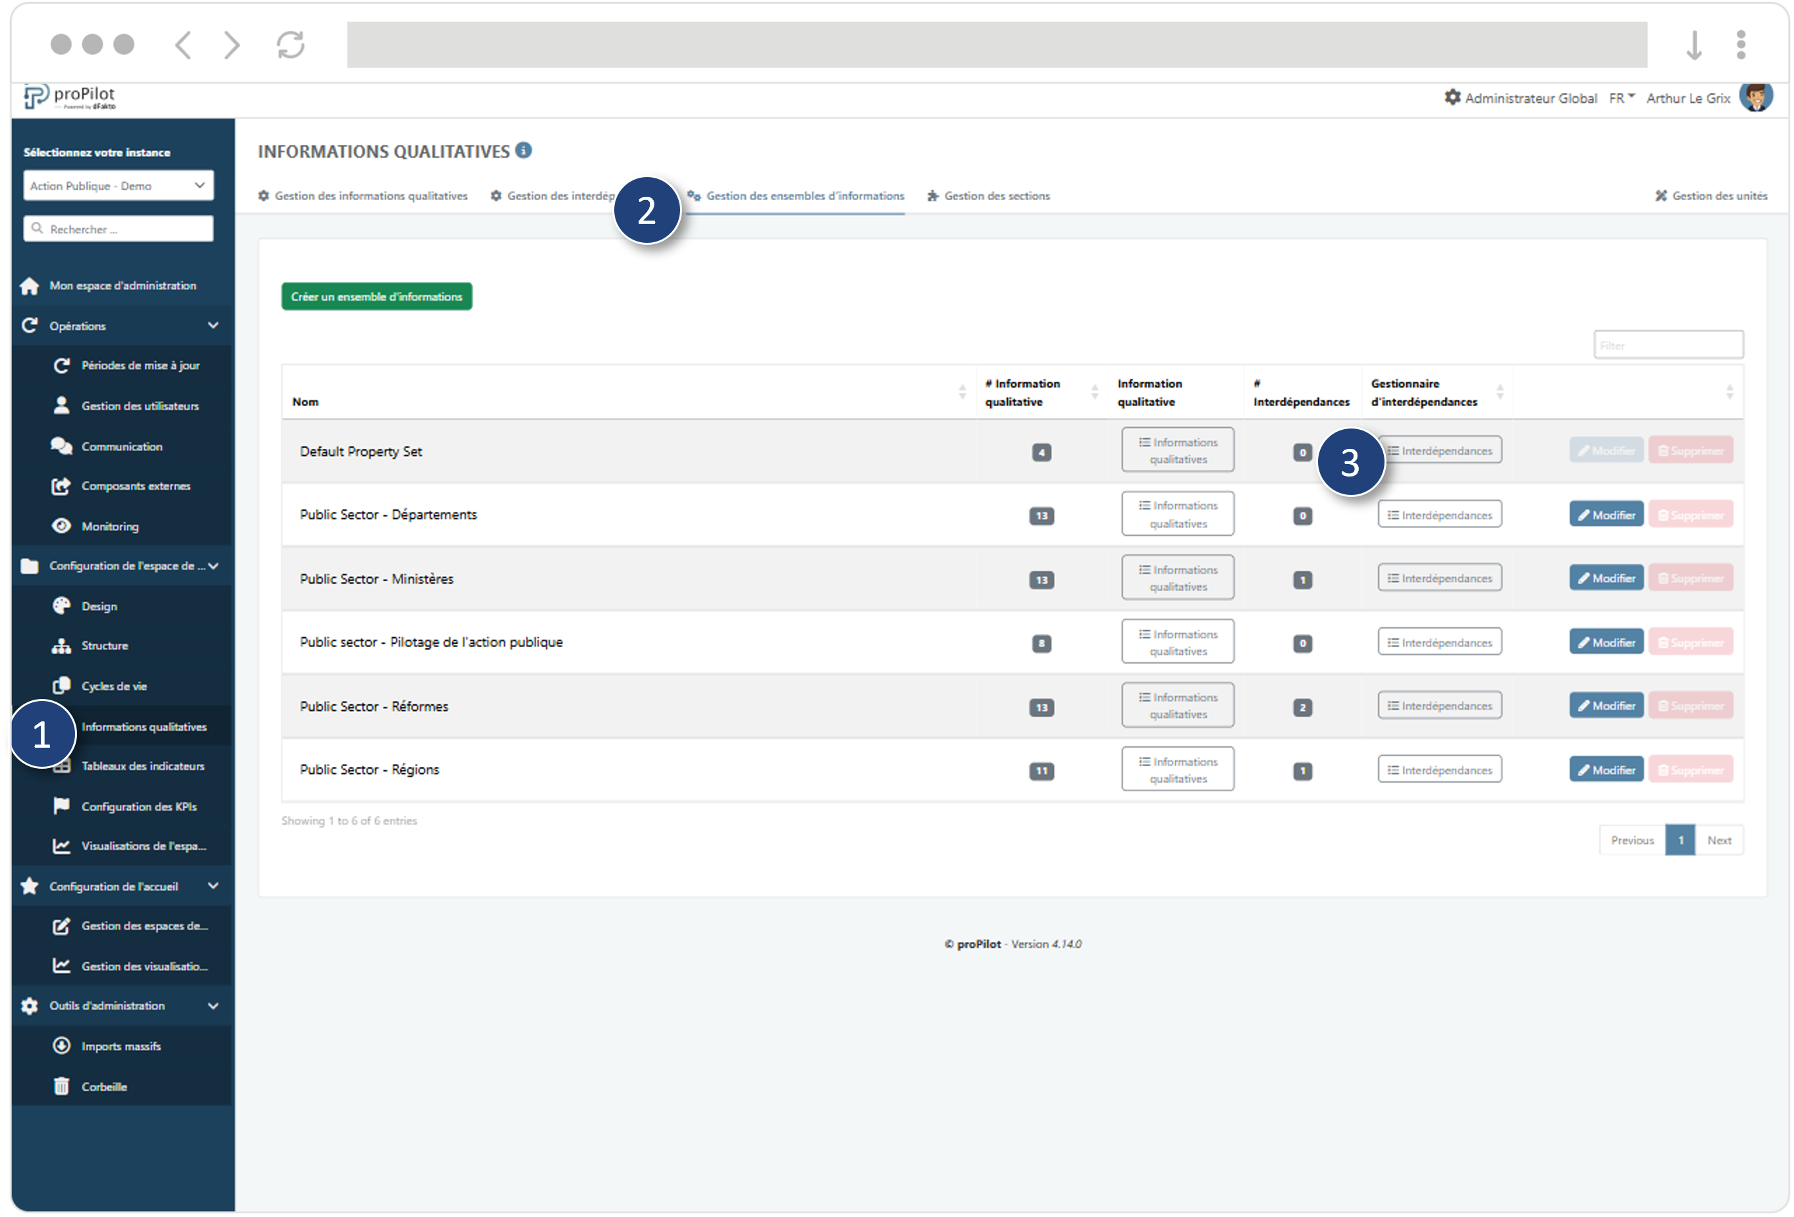The width and height of the screenshot is (1794, 1217).
Task: Open the FR language dropdown
Action: click(1621, 97)
